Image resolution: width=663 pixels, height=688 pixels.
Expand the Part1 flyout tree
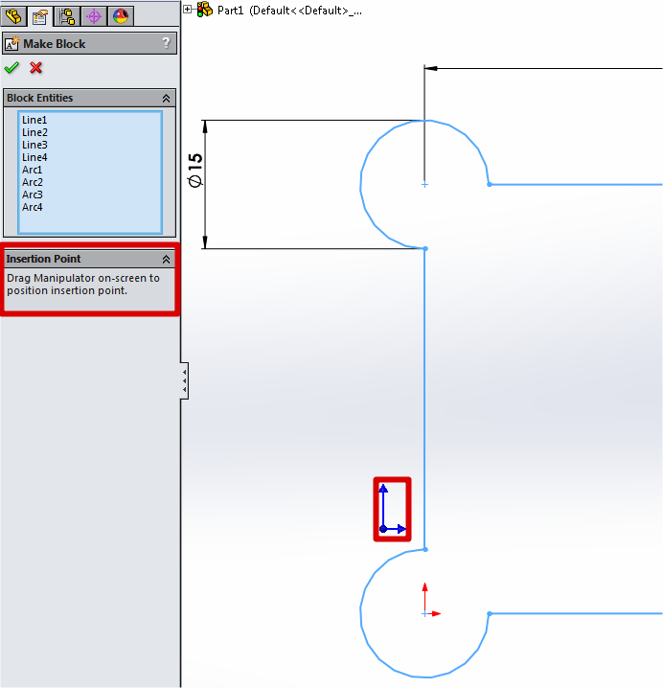188,9
